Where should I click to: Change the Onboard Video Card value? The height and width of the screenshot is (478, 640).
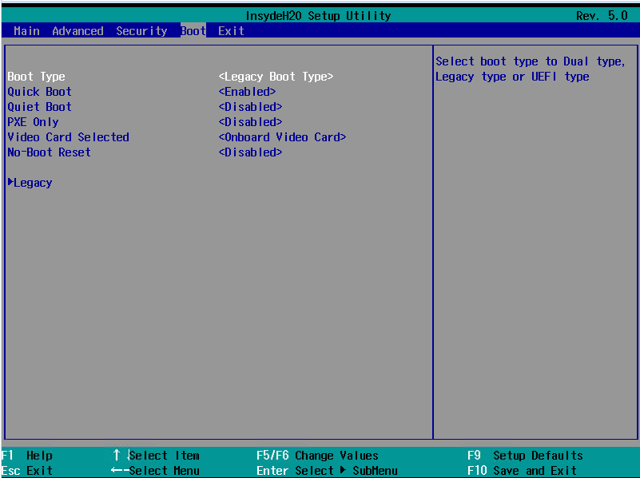point(283,137)
